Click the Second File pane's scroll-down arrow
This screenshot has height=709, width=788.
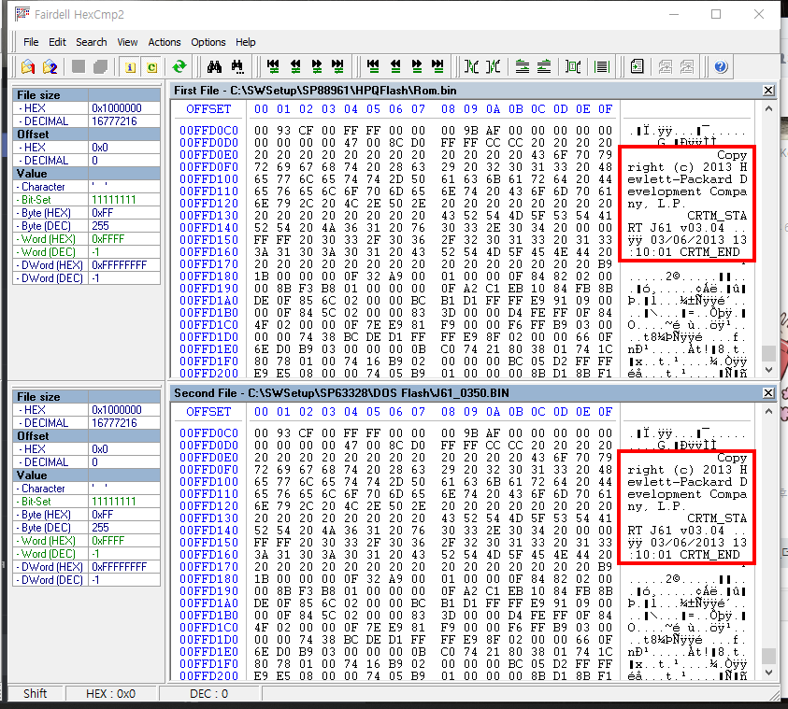(768, 672)
